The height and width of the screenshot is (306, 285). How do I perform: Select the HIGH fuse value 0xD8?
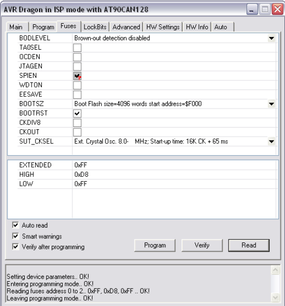tap(81, 175)
